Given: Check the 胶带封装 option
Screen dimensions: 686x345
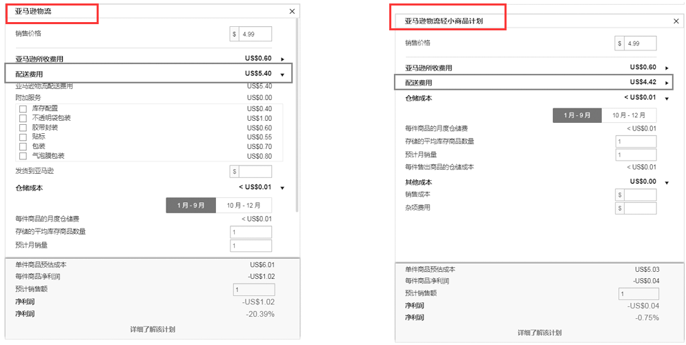Looking at the screenshot, I should pos(23,128).
